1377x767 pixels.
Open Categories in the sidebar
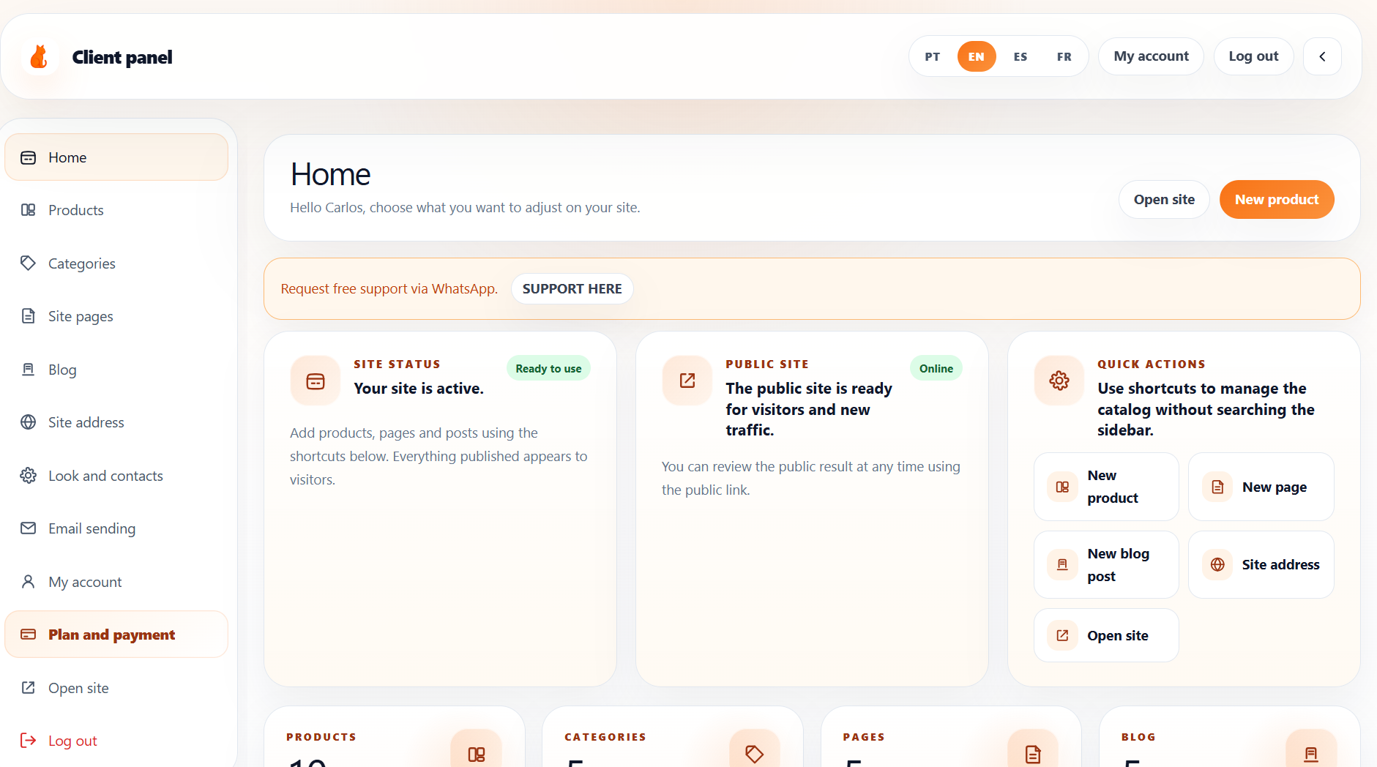[116, 263]
